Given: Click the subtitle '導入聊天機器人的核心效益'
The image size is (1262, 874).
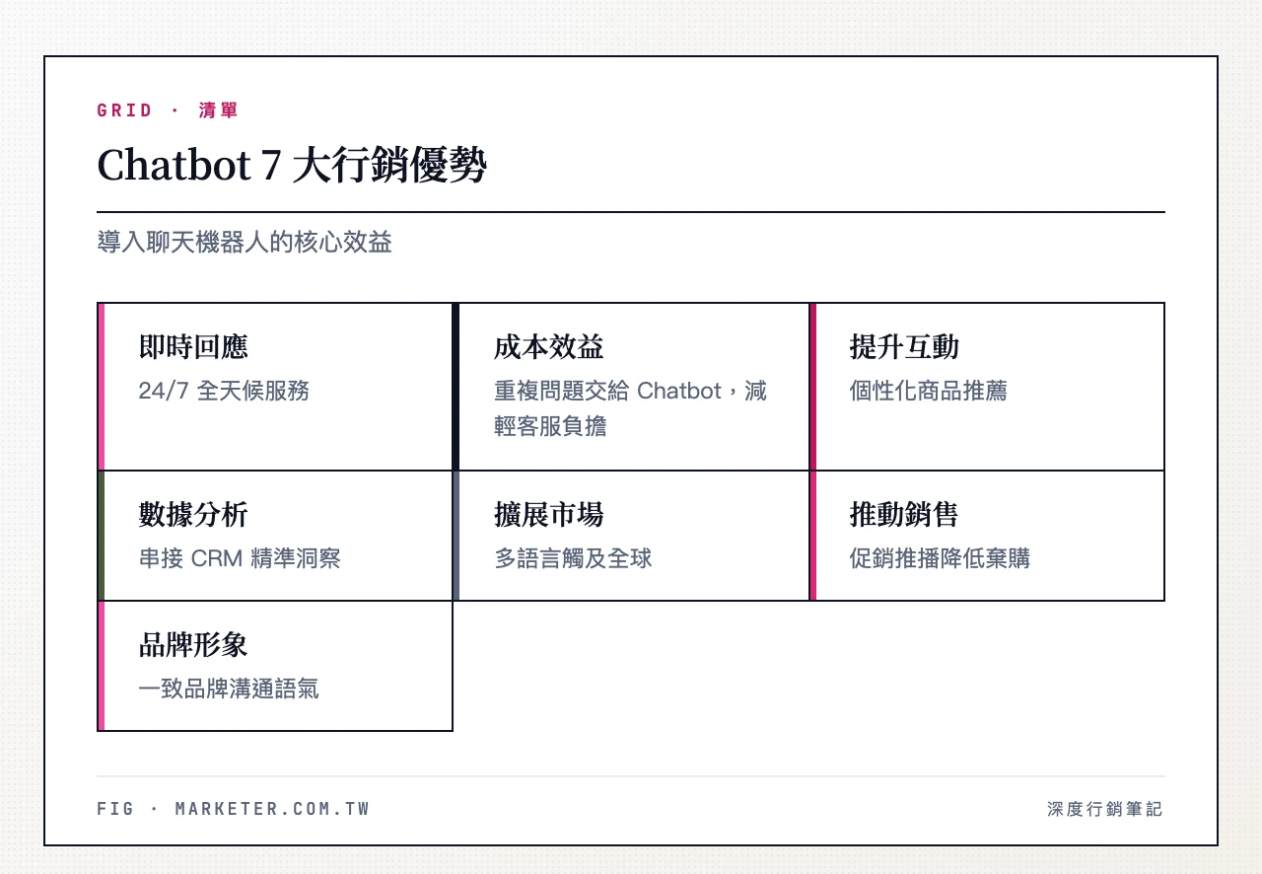Looking at the screenshot, I should pos(245,243).
